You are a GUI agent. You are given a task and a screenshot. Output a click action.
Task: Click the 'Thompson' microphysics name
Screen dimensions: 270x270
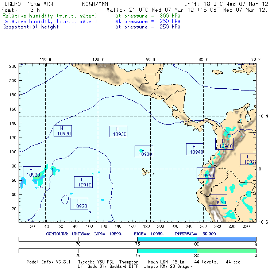129,262
